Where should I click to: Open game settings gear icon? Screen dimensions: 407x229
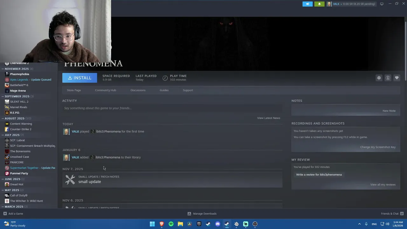[379, 78]
